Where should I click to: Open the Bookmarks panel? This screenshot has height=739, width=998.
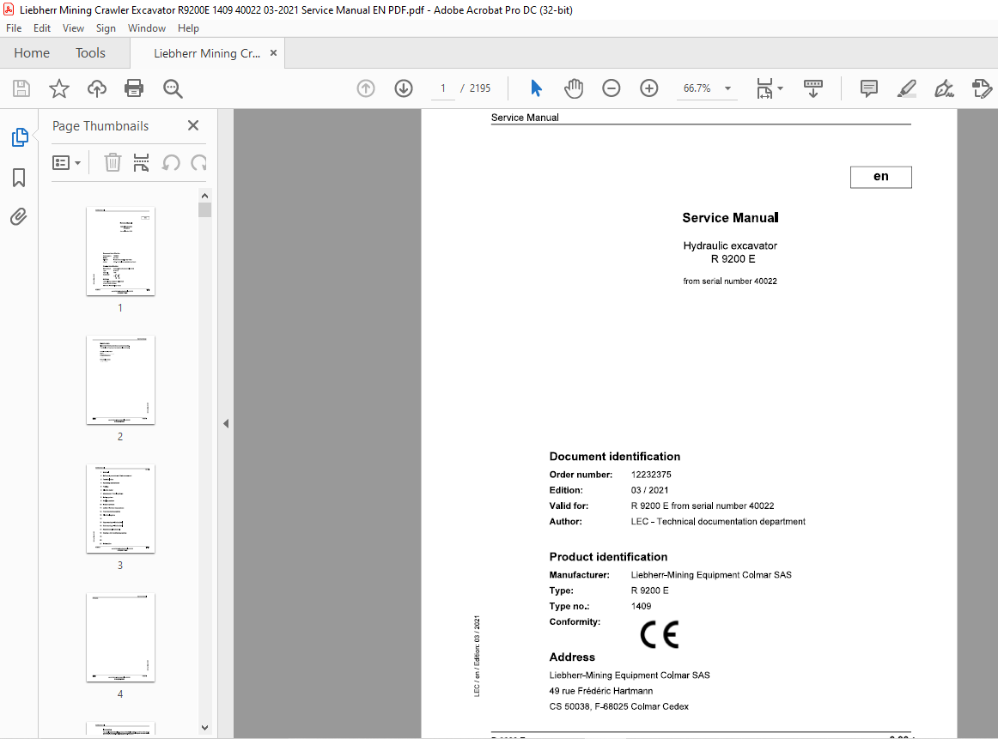point(19,178)
